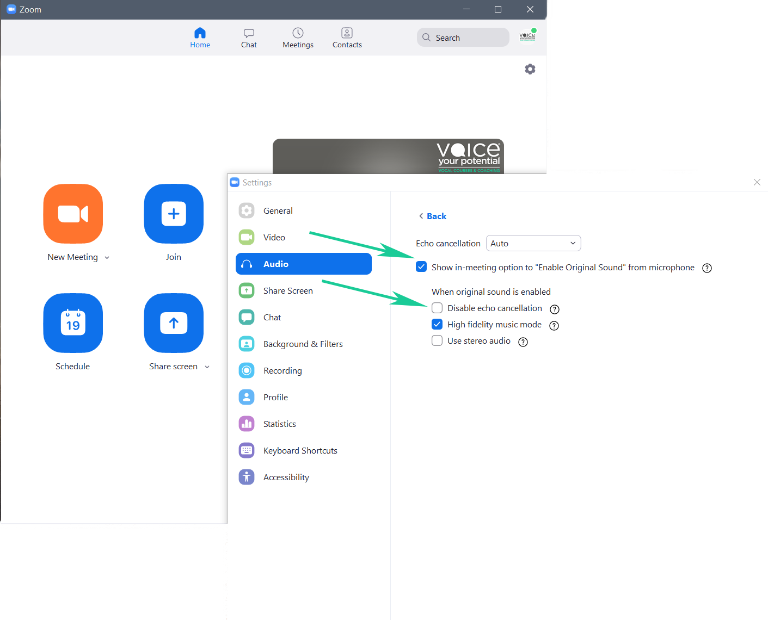Click the Keyboard Shortcuts icon
Image resolution: width=768 pixels, height=620 pixels.
coord(247,450)
